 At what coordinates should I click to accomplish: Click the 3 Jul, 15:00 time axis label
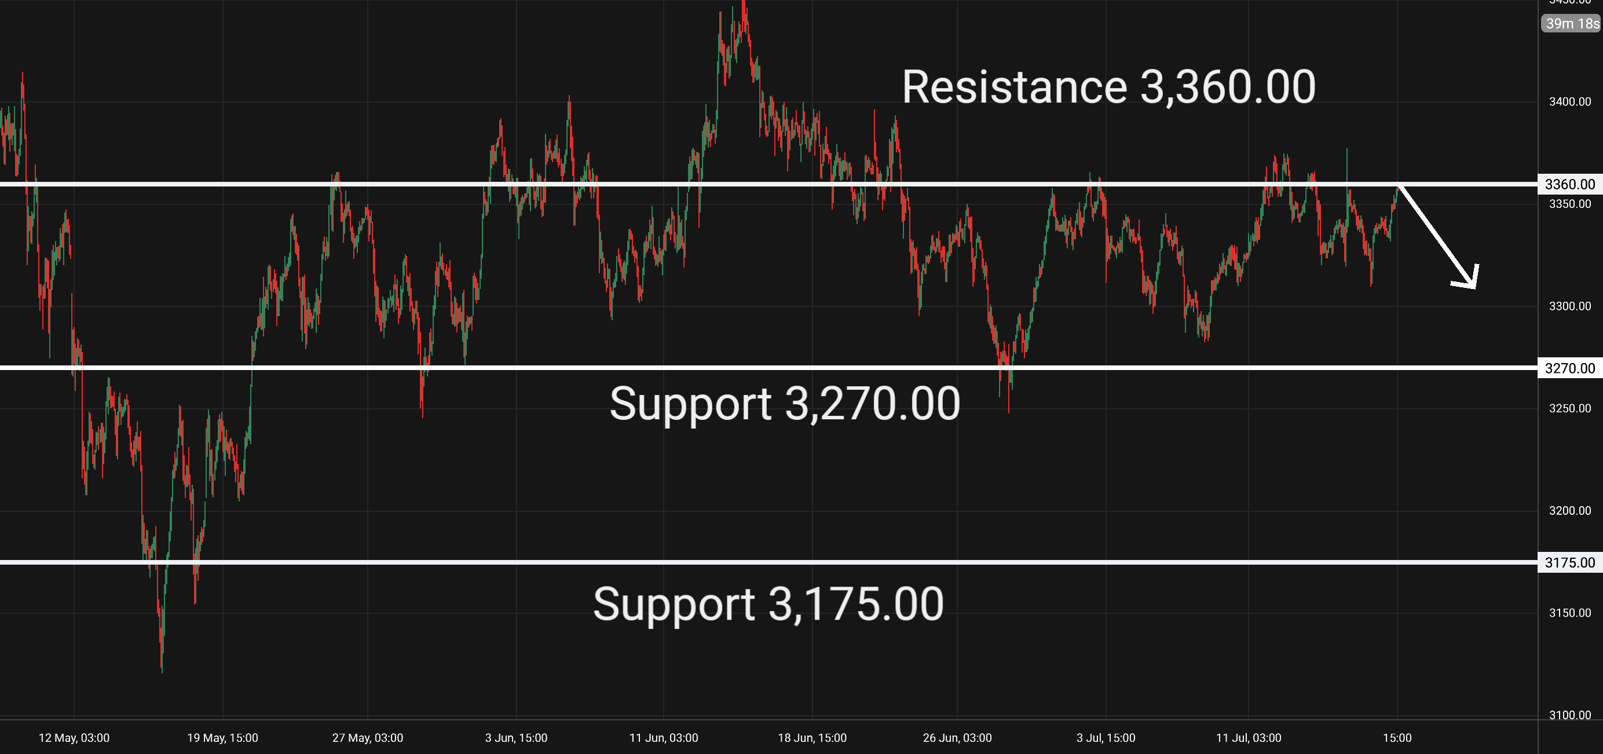tap(1107, 738)
